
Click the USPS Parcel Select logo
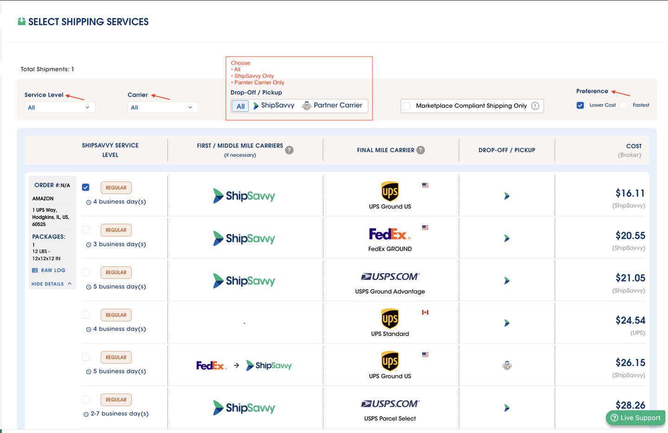[390, 404]
